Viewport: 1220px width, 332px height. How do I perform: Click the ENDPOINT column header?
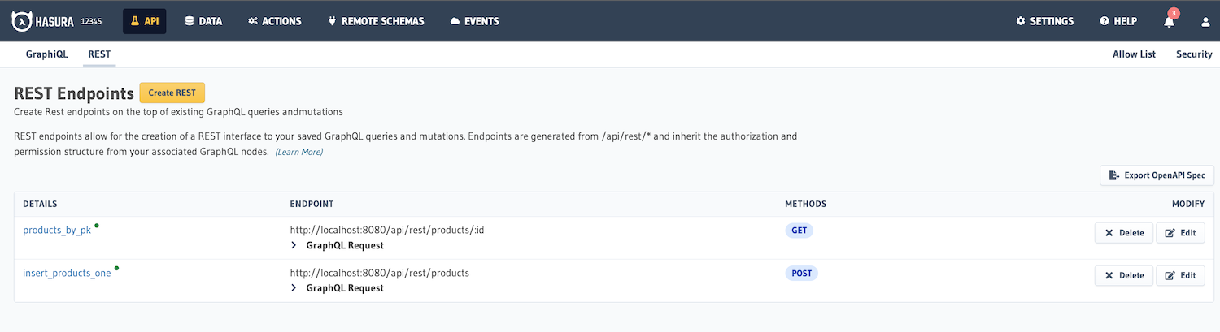coord(312,204)
